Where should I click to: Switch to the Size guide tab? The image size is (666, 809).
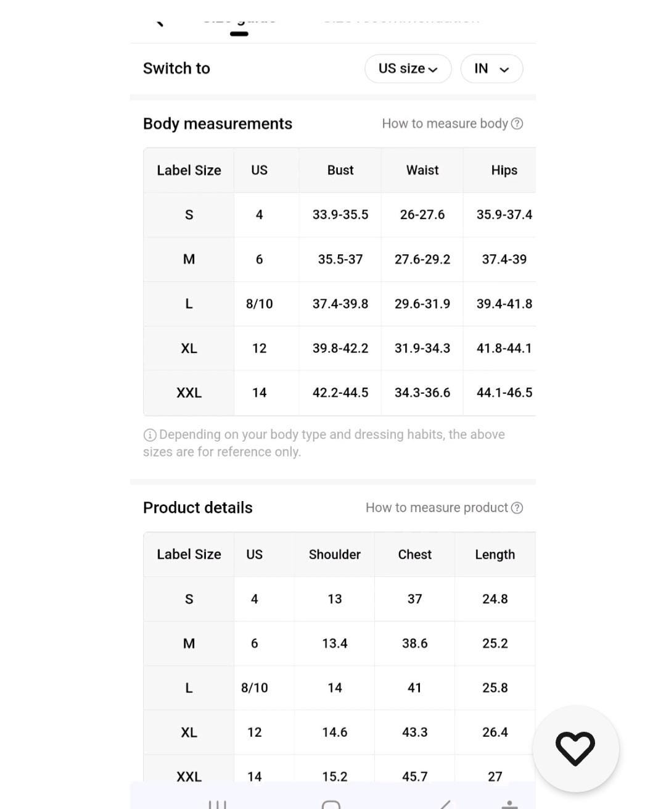pos(239,20)
